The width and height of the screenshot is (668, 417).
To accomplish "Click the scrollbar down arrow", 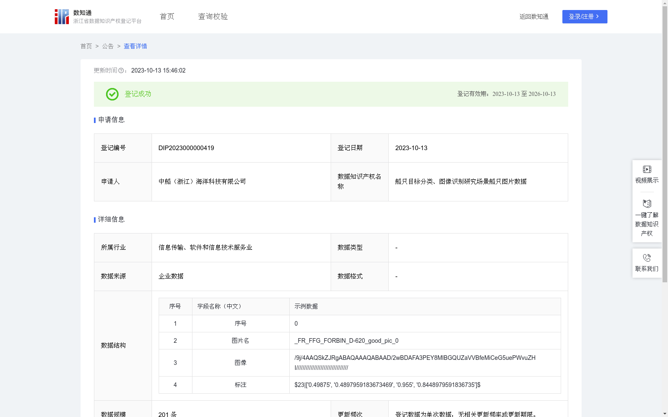I will [665, 414].
